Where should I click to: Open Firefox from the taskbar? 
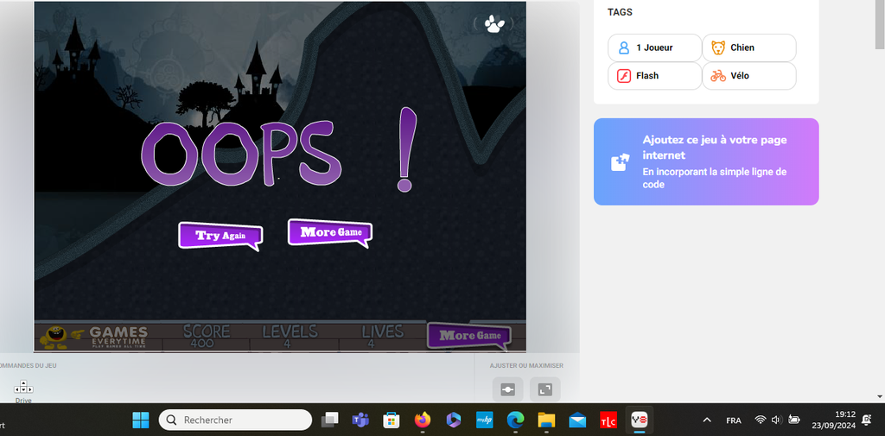pos(422,420)
